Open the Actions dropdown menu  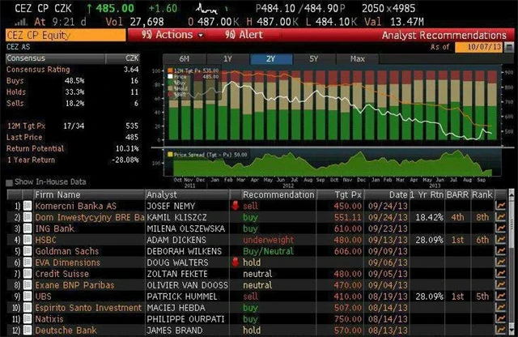pyautogui.click(x=166, y=36)
